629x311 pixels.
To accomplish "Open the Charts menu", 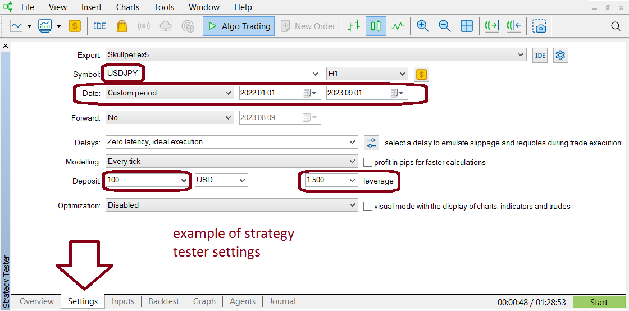I will click(127, 7).
